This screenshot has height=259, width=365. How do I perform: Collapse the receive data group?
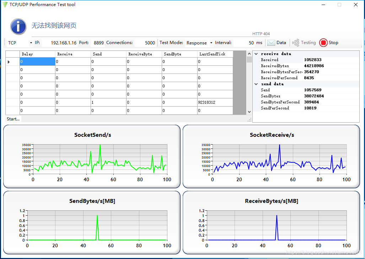256,54
